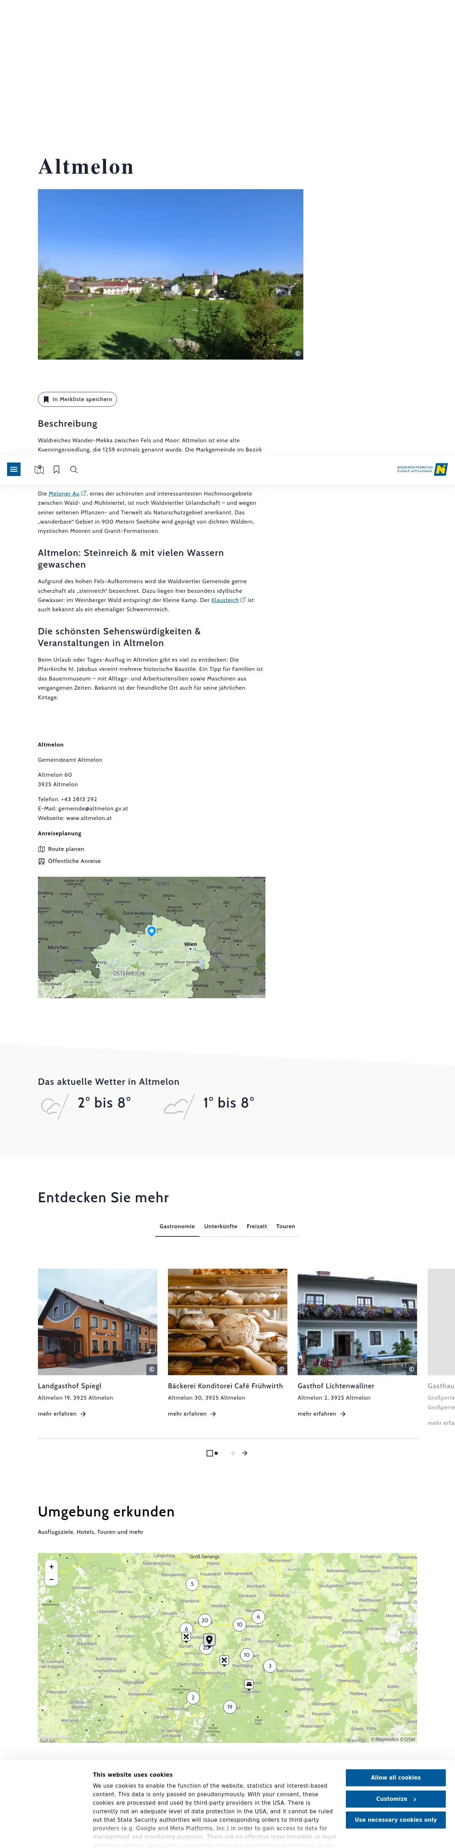Image resolution: width=455 pixels, height=1848 pixels.
Task: Save Altmelon to Merkliste
Action: click(x=77, y=399)
